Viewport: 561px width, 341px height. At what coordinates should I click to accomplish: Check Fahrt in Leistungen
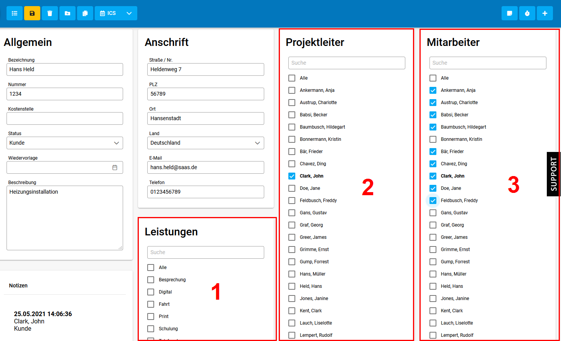click(151, 304)
